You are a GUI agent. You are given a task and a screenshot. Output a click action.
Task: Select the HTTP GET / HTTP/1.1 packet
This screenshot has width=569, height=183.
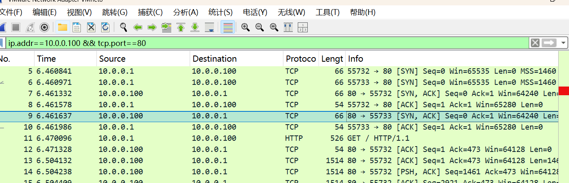click(x=279, y=138)
